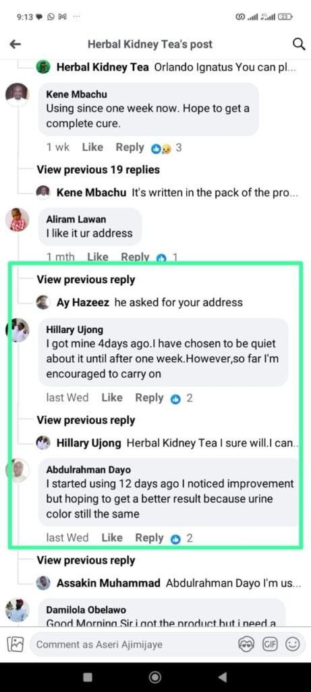
Task: View reactions on Kene Mbachu's comment
Action: (x=167, y=148)
